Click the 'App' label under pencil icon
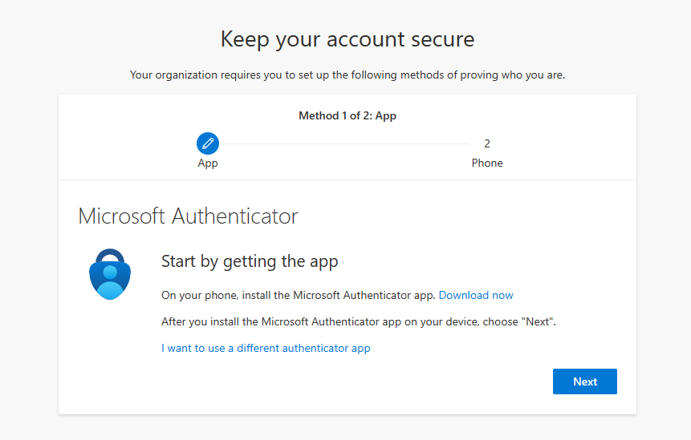Screen dimensions: 691x440 tap(208, 163)
